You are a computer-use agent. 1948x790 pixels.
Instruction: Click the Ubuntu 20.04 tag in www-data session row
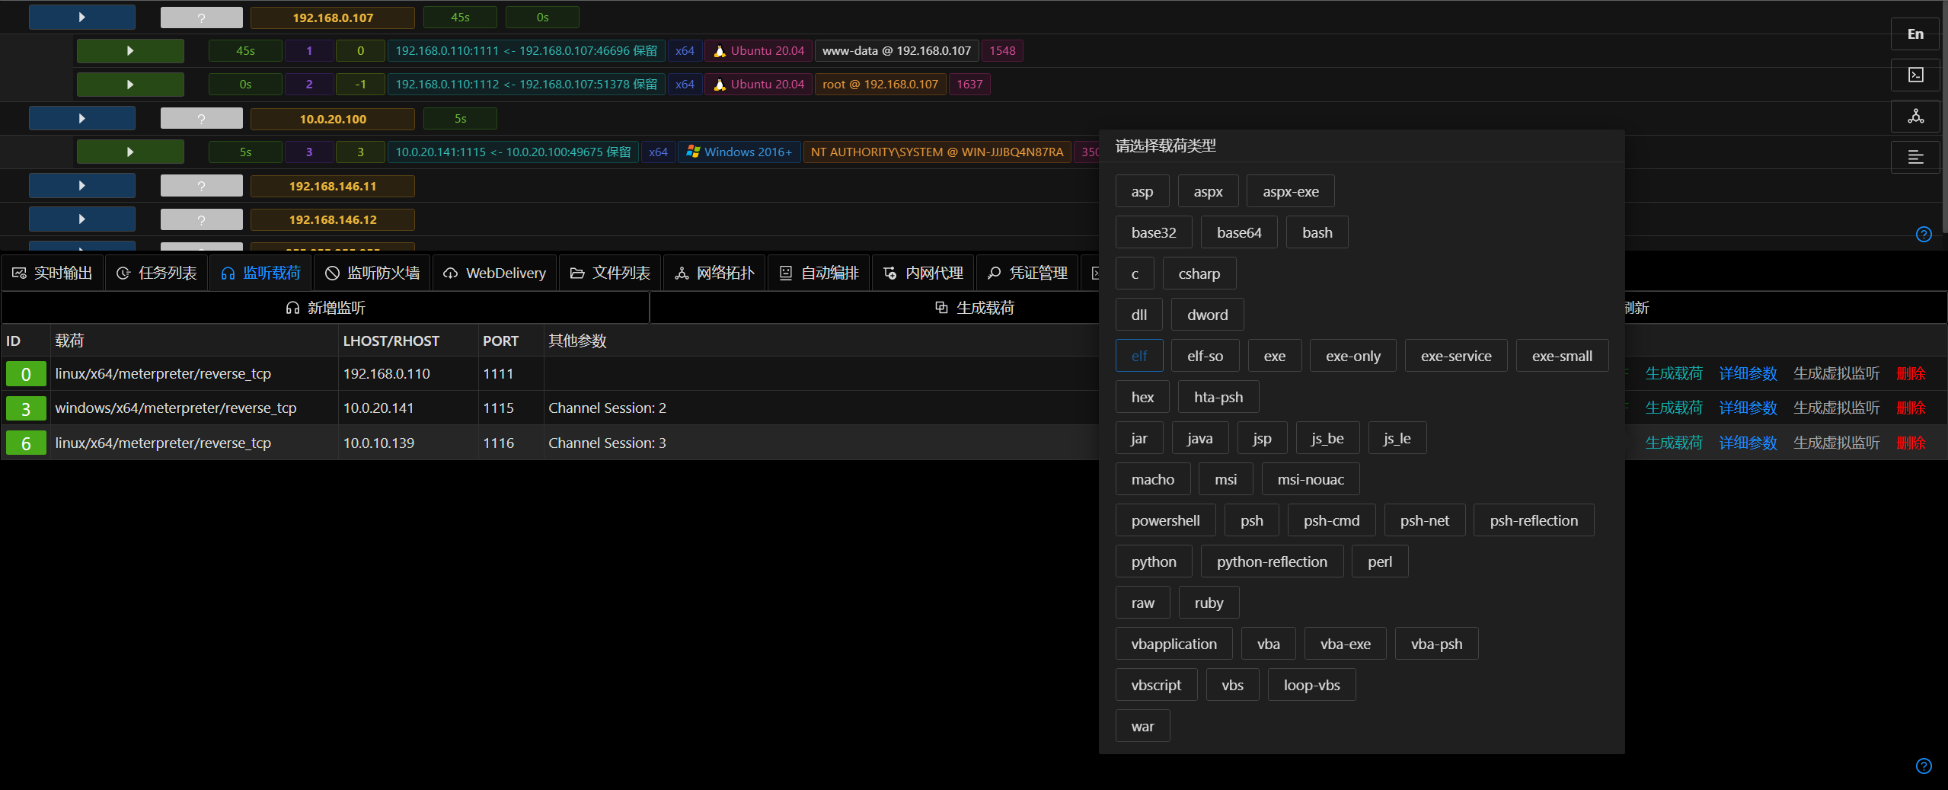pos(758,50)
